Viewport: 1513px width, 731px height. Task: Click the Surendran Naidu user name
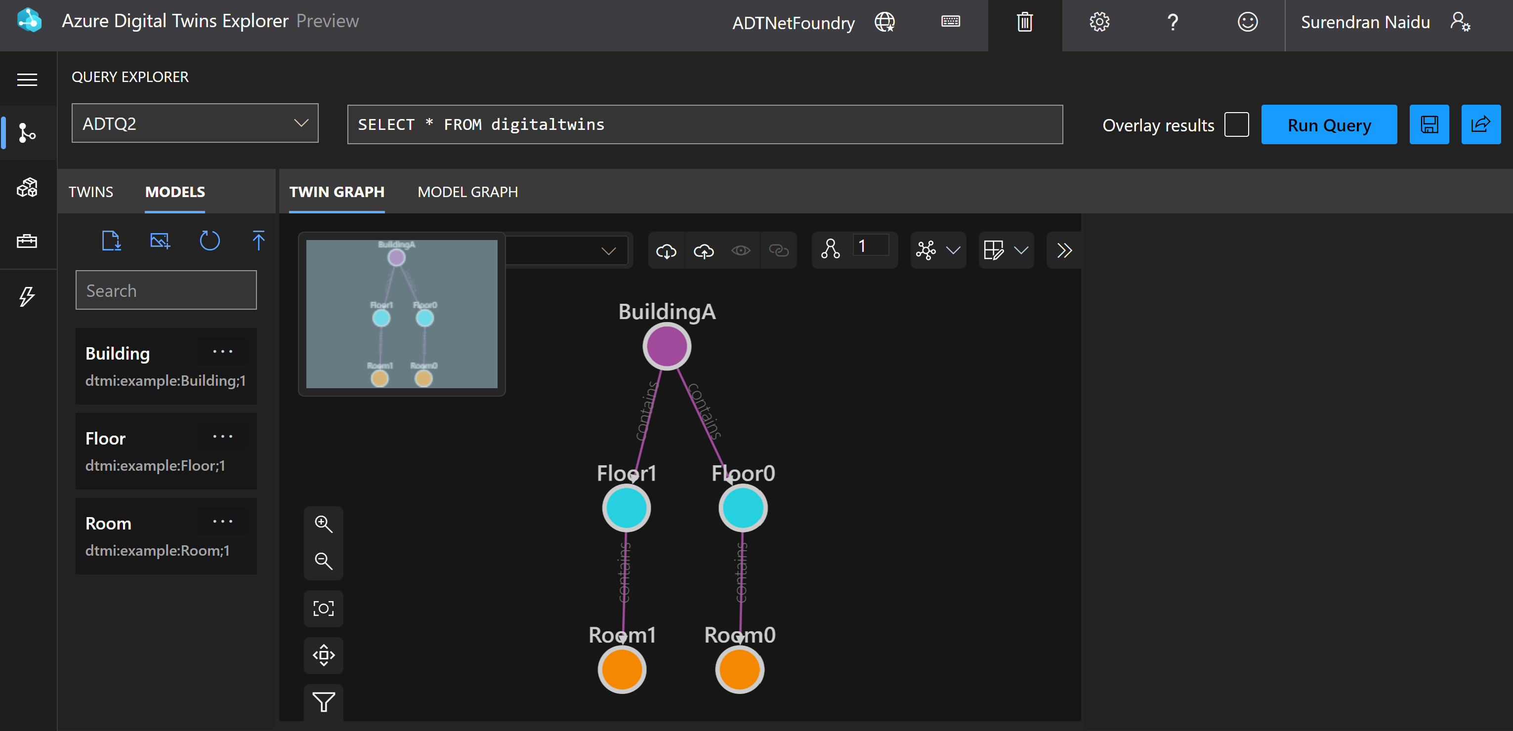click(x=1365, y=22)
